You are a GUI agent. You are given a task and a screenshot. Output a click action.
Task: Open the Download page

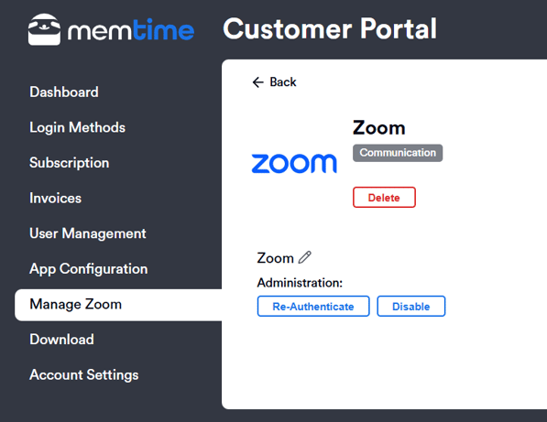coord(61,340)
